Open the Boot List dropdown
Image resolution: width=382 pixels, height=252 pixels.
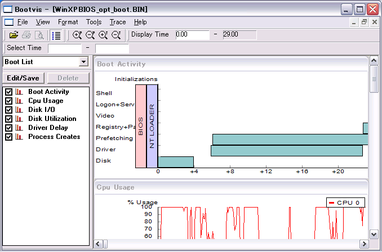point(83,62)
